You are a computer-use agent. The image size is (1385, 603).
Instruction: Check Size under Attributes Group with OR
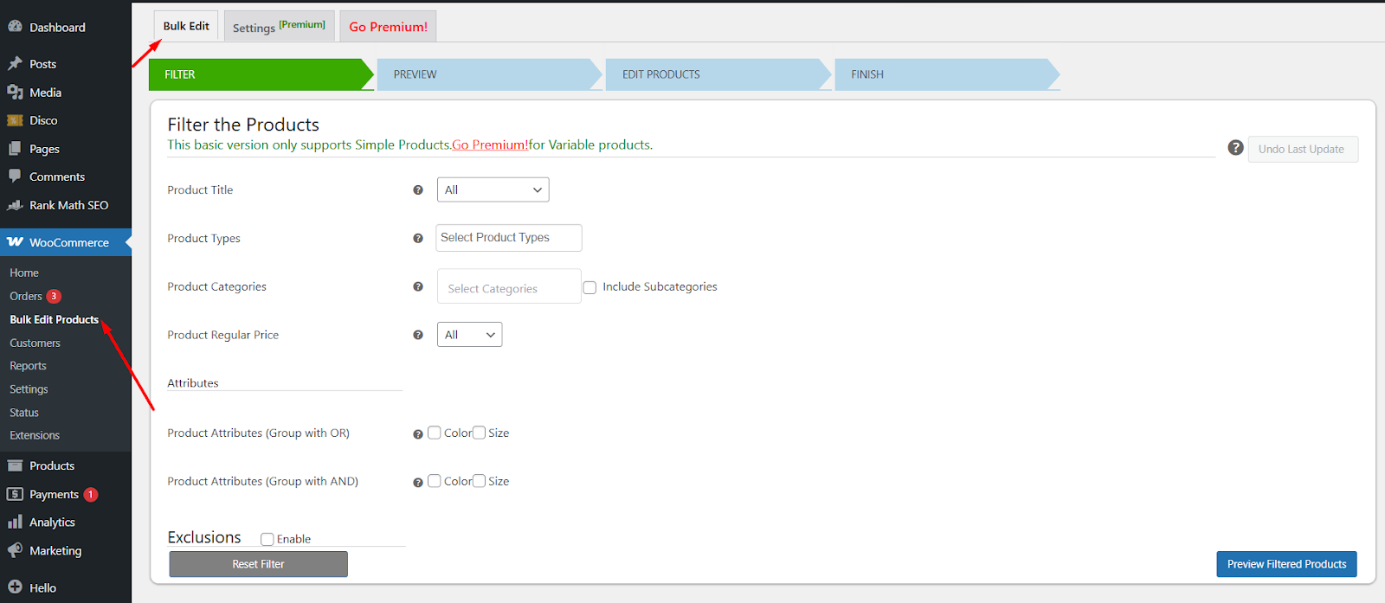tap(479, 433)
